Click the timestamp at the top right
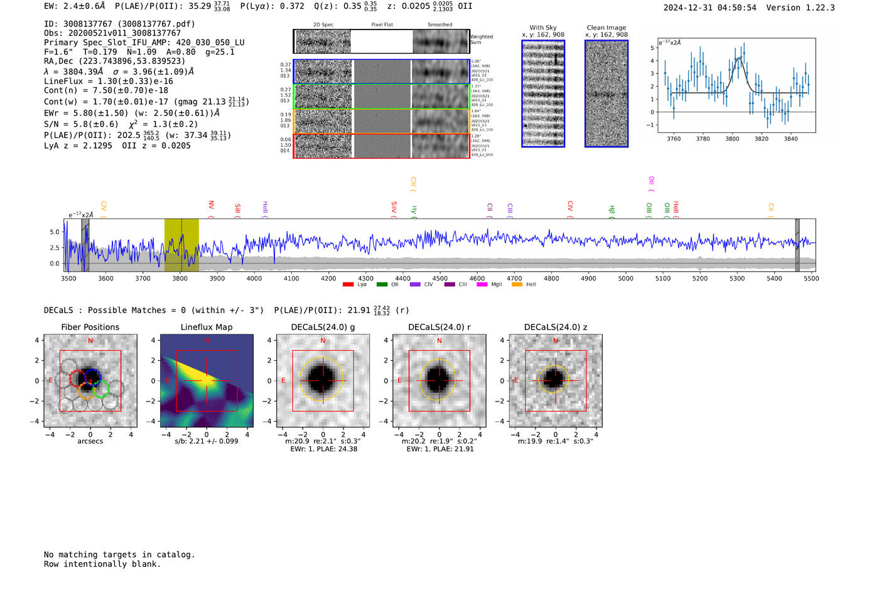 tap(709, 8)
